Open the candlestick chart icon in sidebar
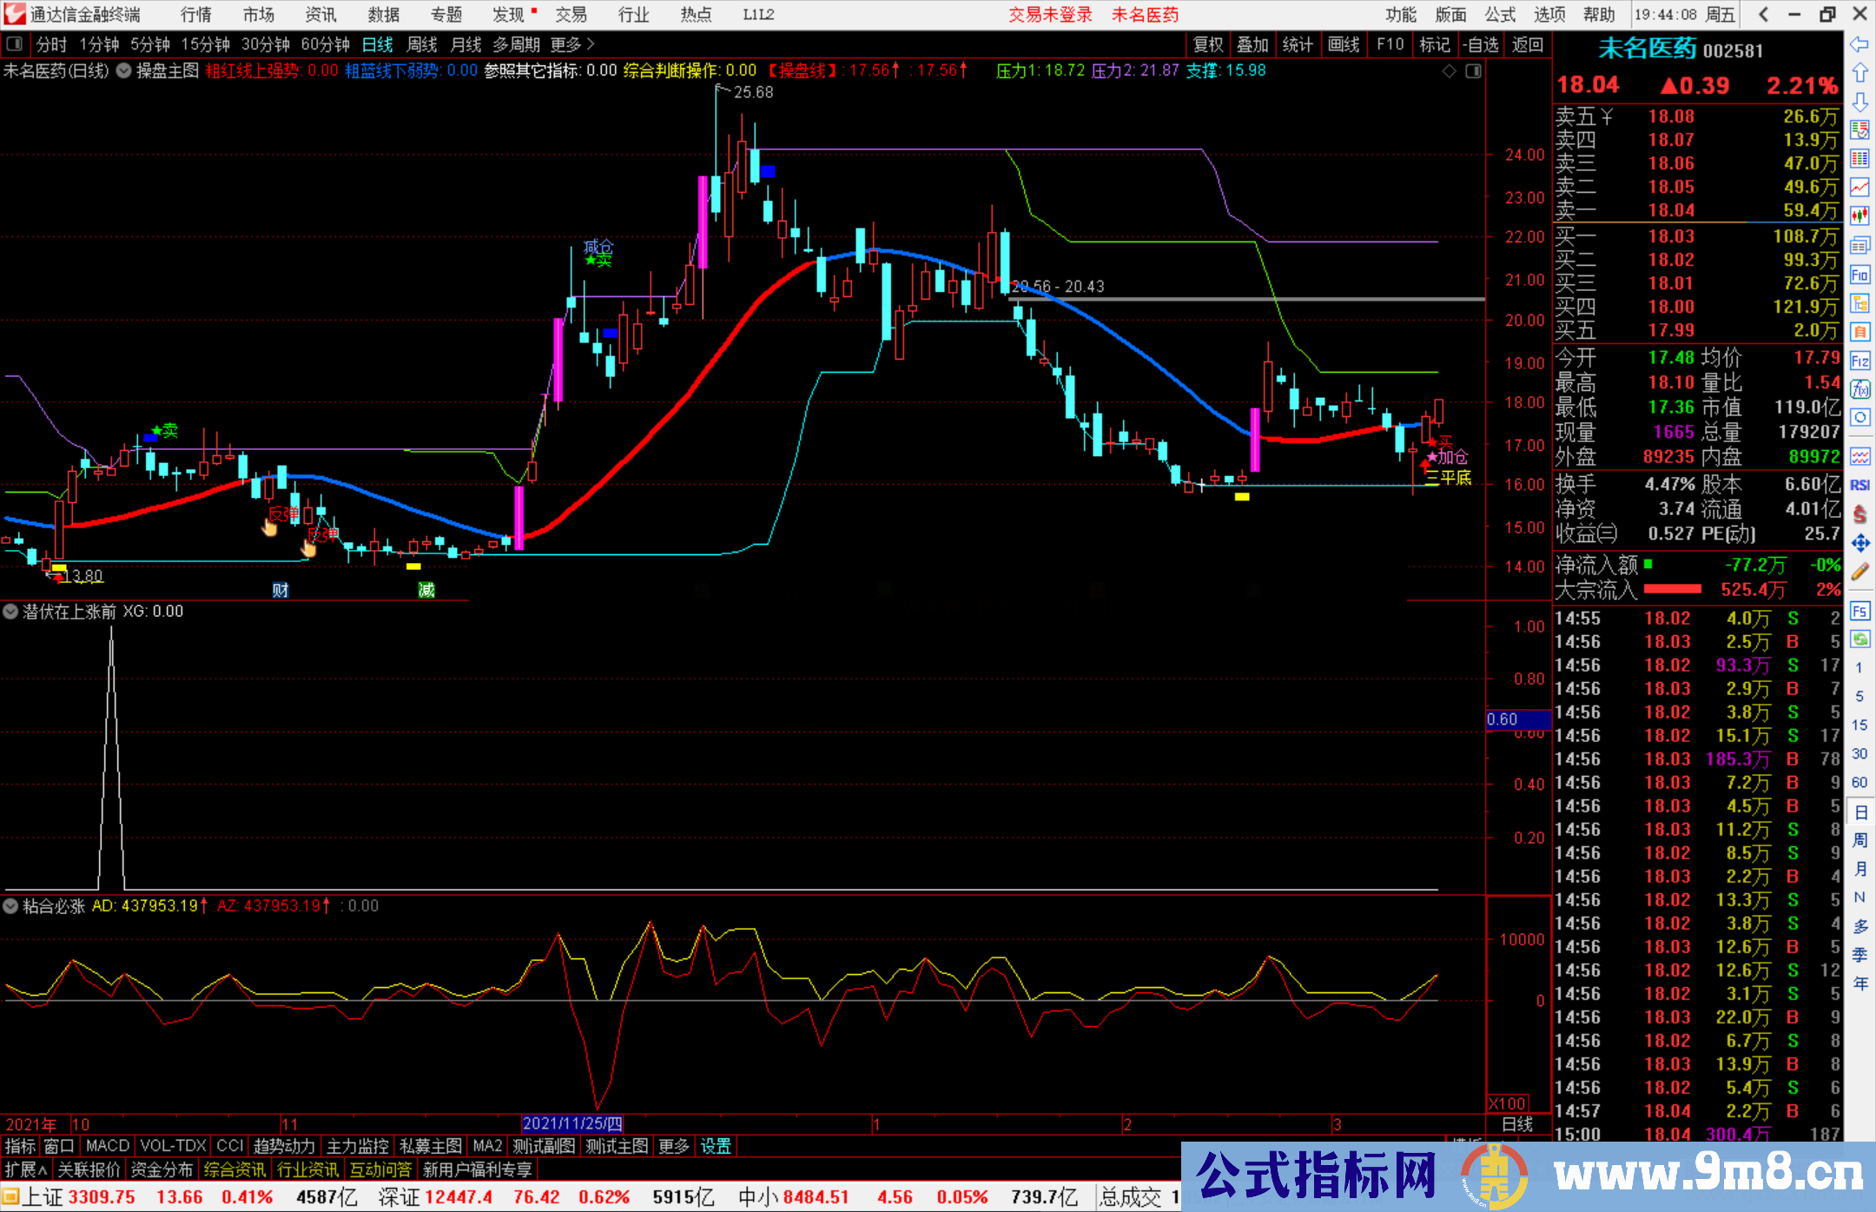The image size is (1876, 1212). pos(1859,215)
